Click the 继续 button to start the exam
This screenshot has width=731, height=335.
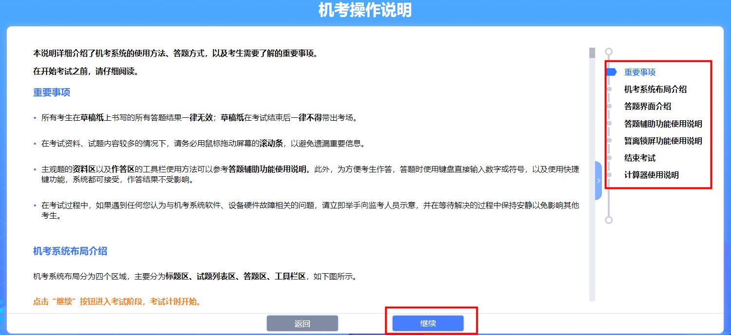(x=427, y=323)
